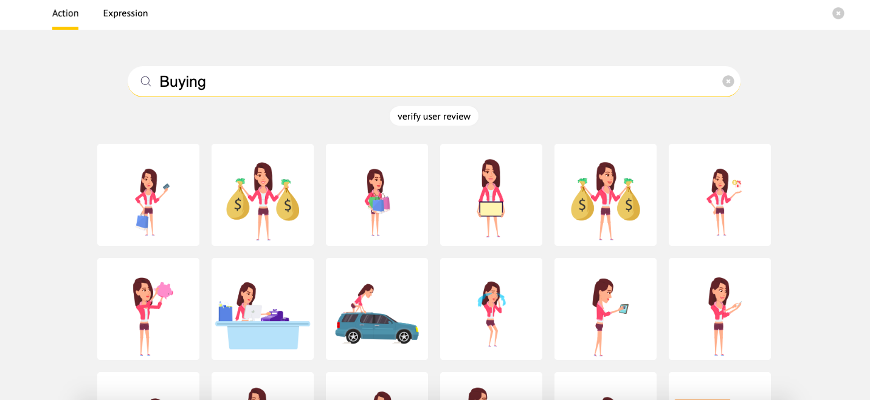Close the action picker panel
The image size is (870, 400).
(x=838, y=13)
